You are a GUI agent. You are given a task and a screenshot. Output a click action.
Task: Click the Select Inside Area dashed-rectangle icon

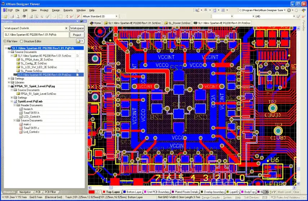(61, 17)
